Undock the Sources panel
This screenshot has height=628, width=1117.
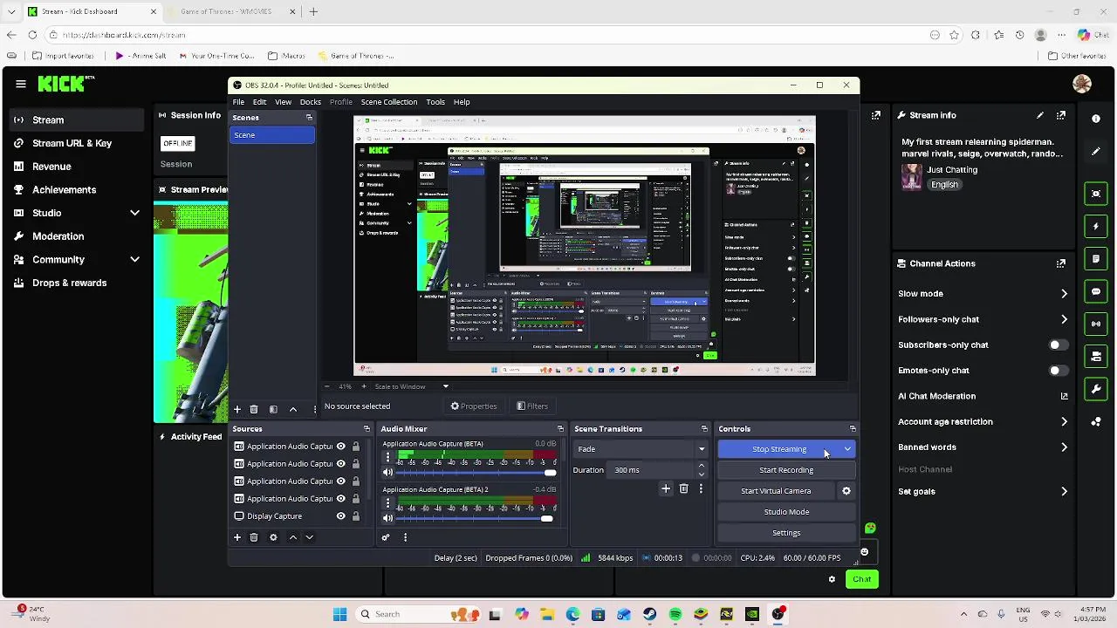[367, 429]
